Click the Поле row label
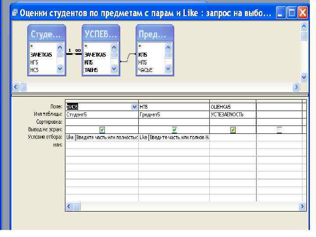Viewport: 316px width, 237px height. [x=56, y=106]
